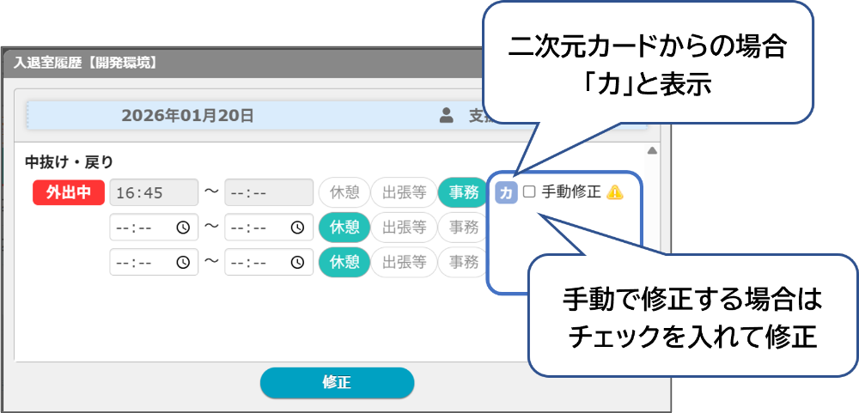
Task: Click the 16:45 start time field
Action: coord(154,192)
